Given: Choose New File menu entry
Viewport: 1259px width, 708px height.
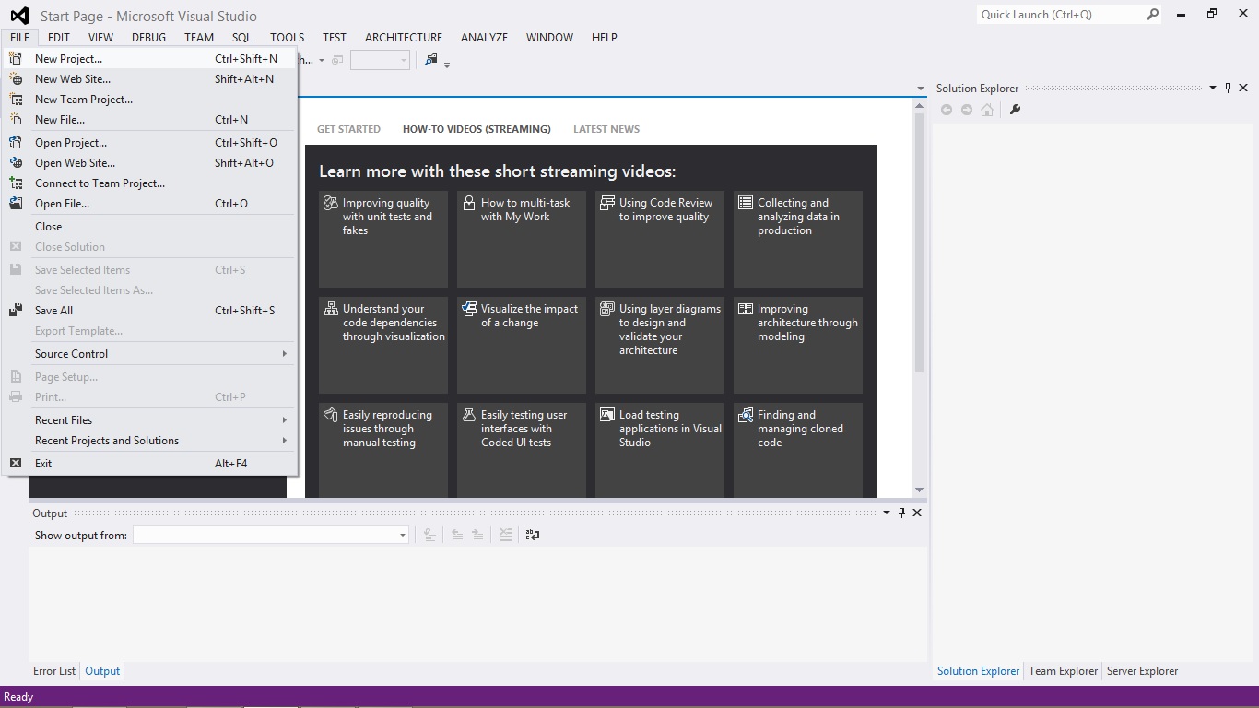Looking at the screenshot, I should [x=149, y=119].
